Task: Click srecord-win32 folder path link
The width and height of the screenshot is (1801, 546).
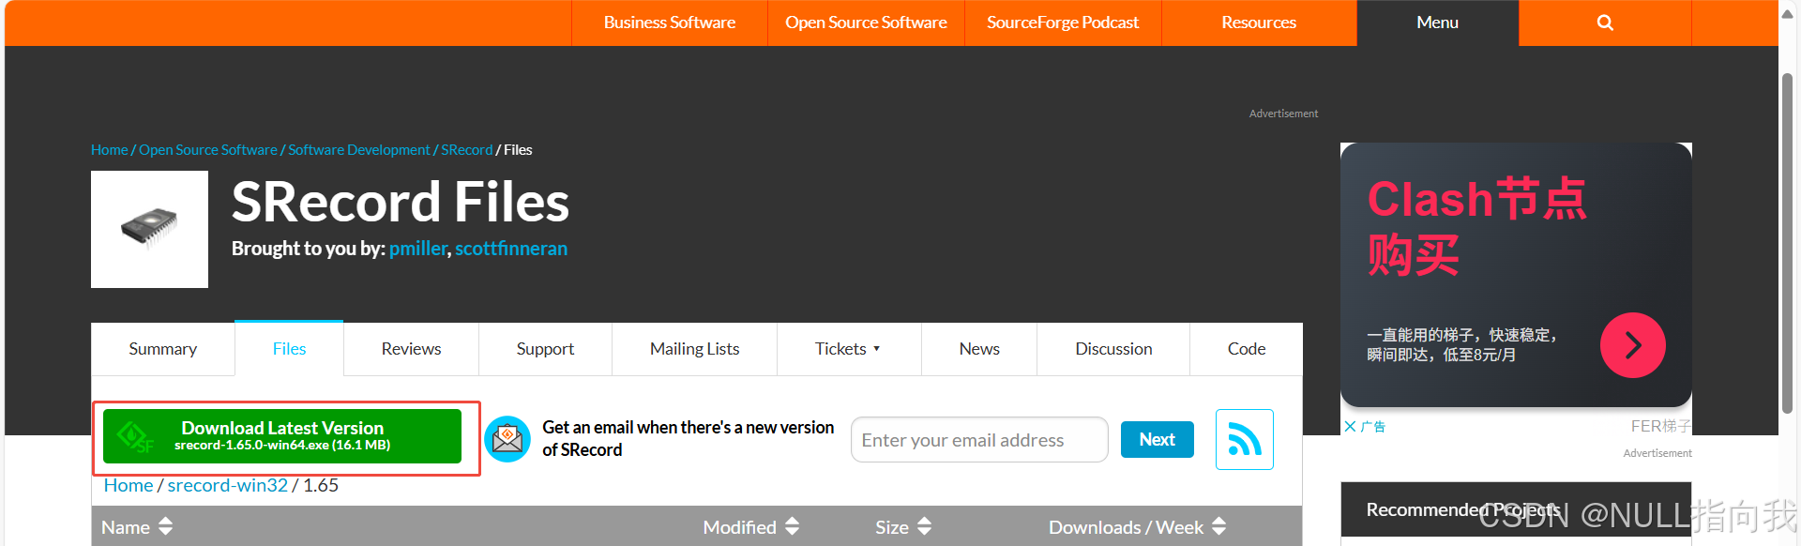Action: (228, 485)
